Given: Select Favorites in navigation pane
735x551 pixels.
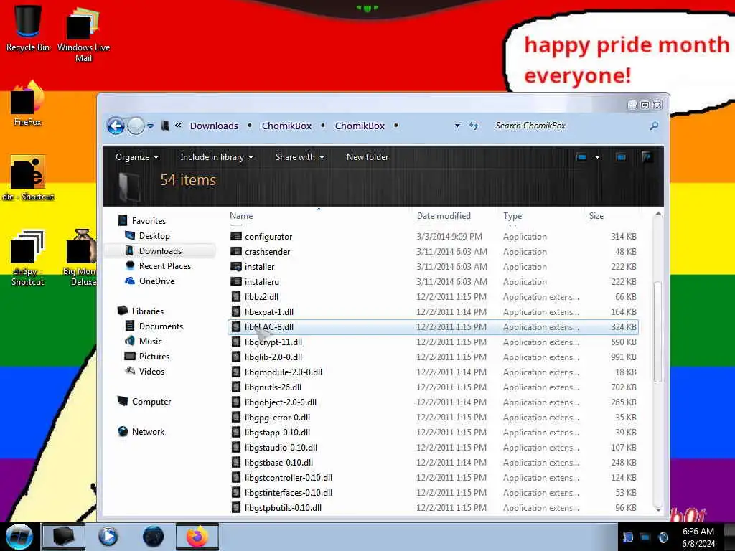Looking at the screenshot, I should [x=149, y=221].
